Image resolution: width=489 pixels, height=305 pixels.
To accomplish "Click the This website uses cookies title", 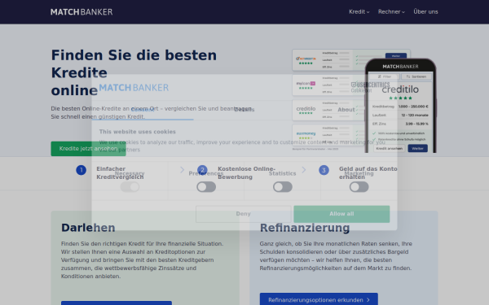I will click(x=138, y=132).
